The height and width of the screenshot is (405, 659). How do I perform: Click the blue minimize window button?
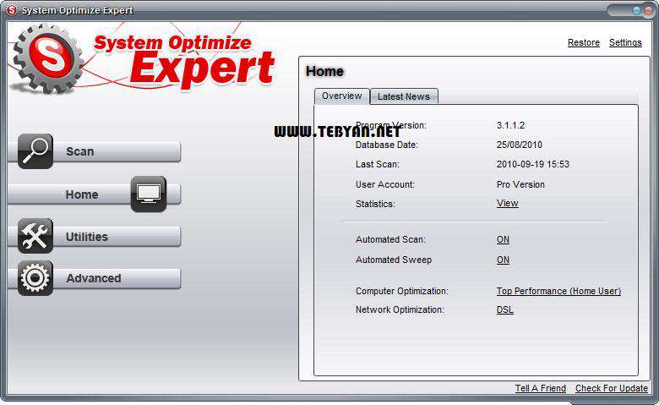pyautogui.click(x=637, y=10)
